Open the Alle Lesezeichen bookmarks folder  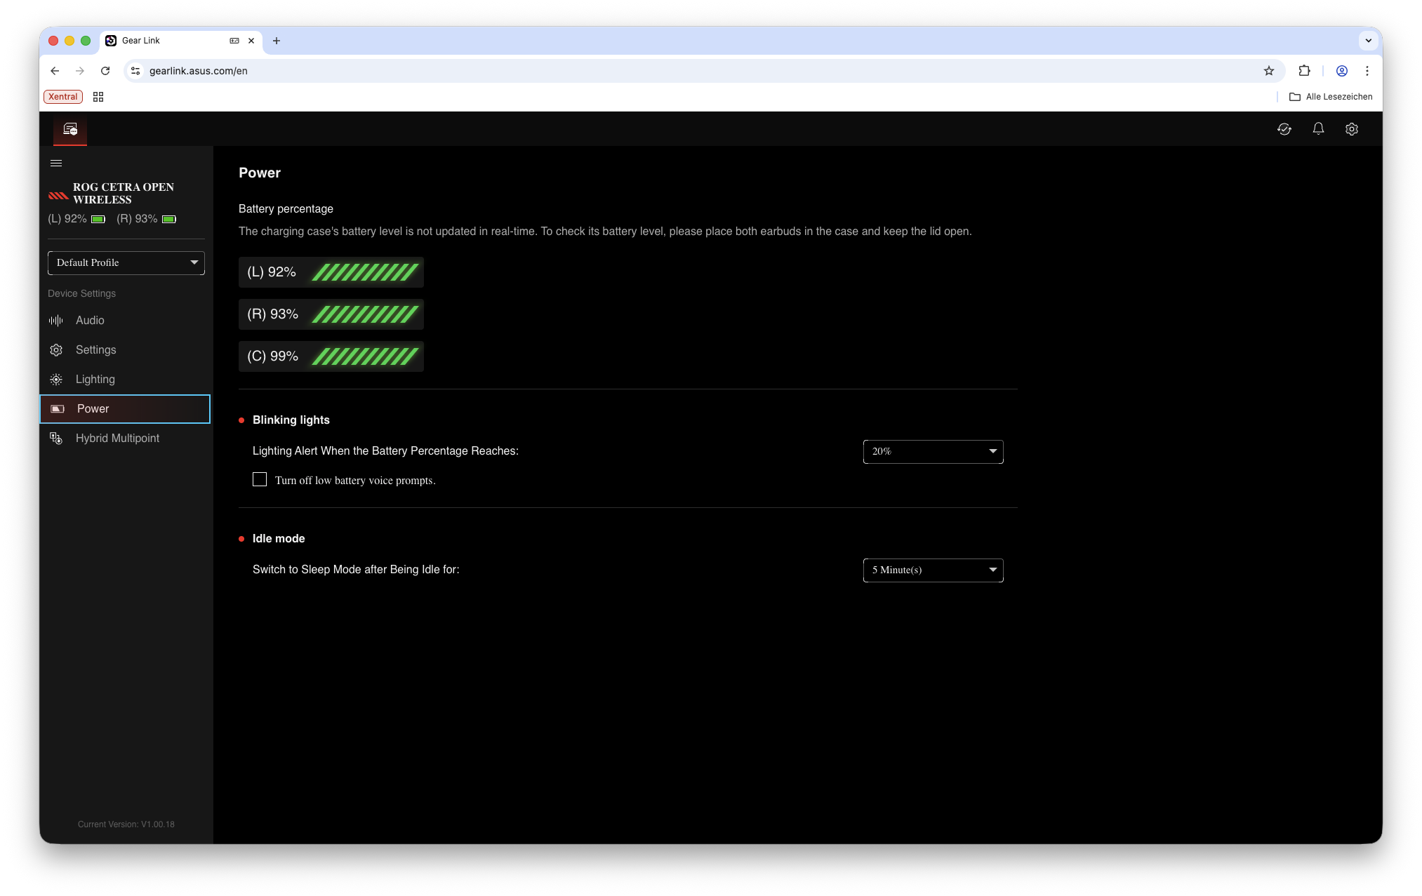click(x=1331, y=97)
